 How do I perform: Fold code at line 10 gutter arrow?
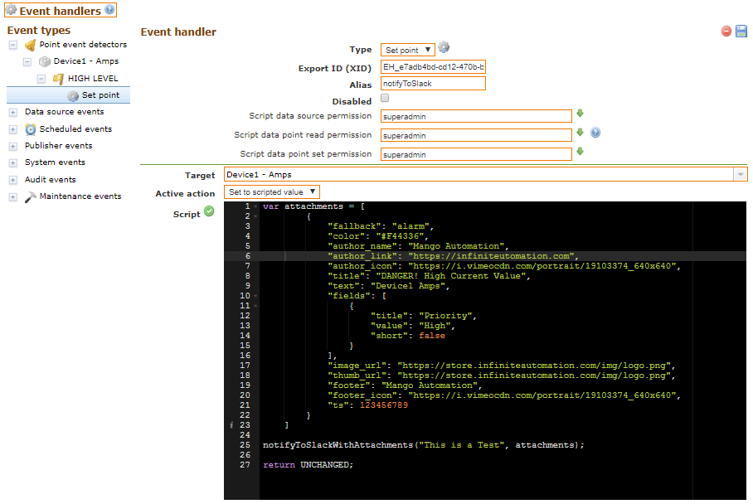(255, 296)
